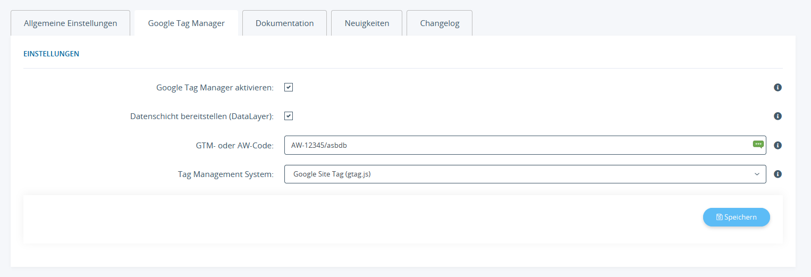Screen dimensions: 811x277
Task: Open Tag Management System dropdown
Action: [525, 174]
